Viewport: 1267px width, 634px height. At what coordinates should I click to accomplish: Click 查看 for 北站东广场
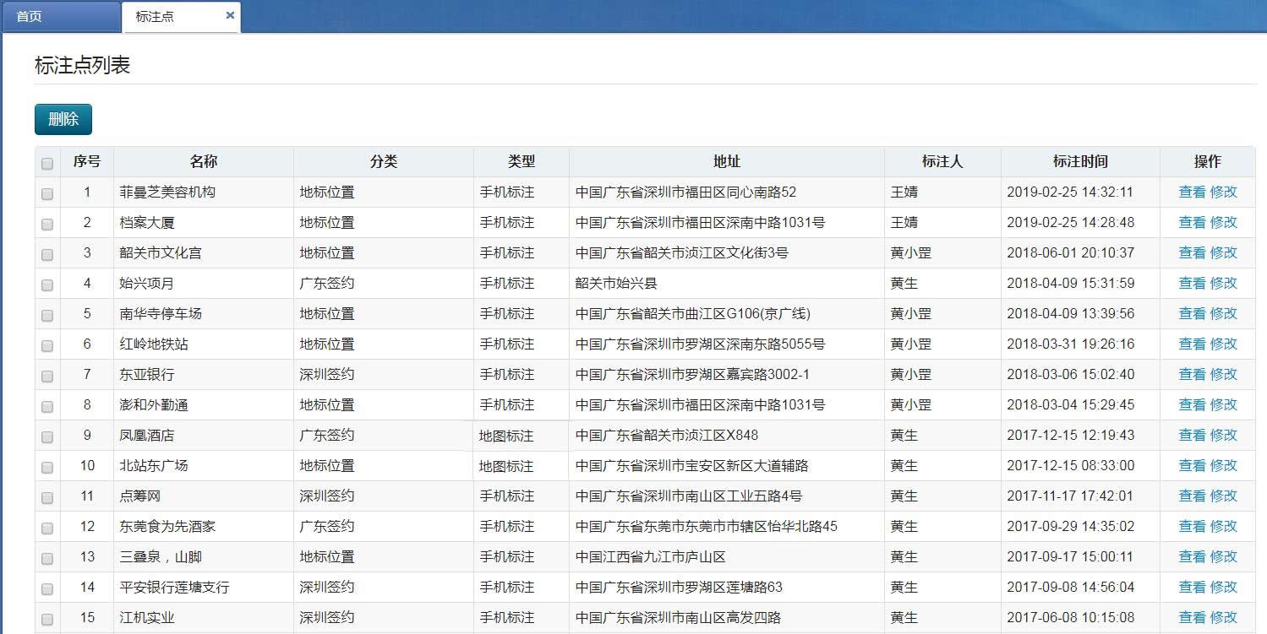click(1192, 465)
